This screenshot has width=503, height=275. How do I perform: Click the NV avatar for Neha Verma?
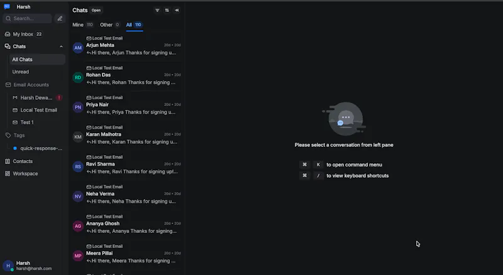[78, 197]
